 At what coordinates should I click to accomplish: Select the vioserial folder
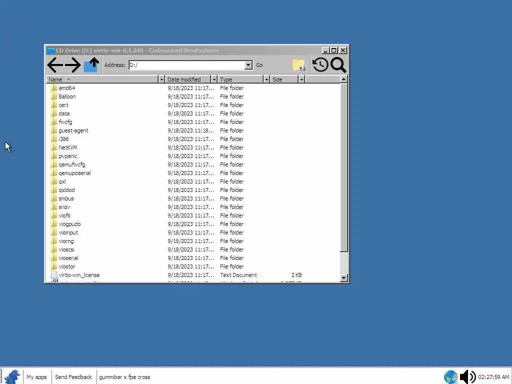(x=68, y=257)
